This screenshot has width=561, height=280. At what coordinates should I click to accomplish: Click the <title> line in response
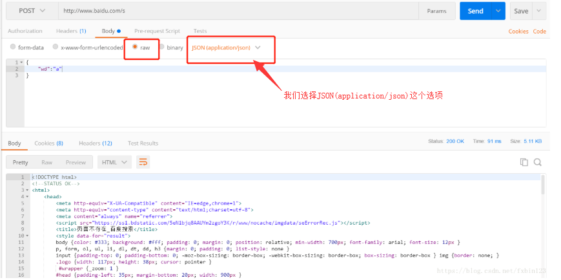click(107, 229)
